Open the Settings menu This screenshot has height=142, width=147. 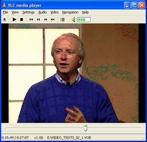28,12
